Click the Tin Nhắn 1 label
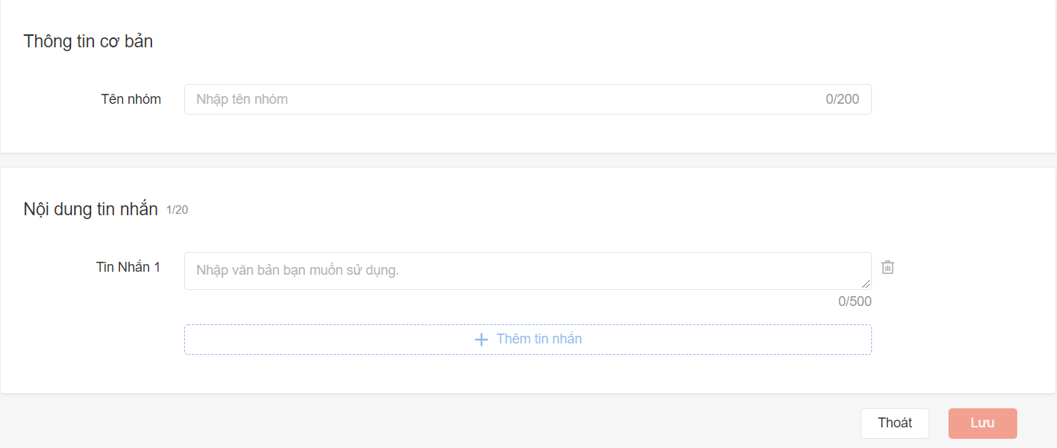Screen dimensions: 1057x448 click(128, 267)
